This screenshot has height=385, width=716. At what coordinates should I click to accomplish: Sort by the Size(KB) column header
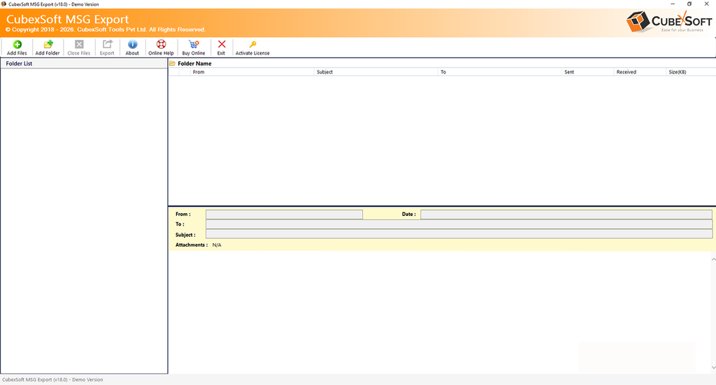point(691,72)
